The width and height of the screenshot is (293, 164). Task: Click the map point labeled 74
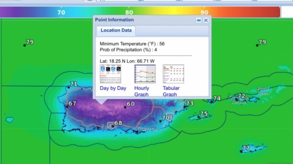[212, 102]
